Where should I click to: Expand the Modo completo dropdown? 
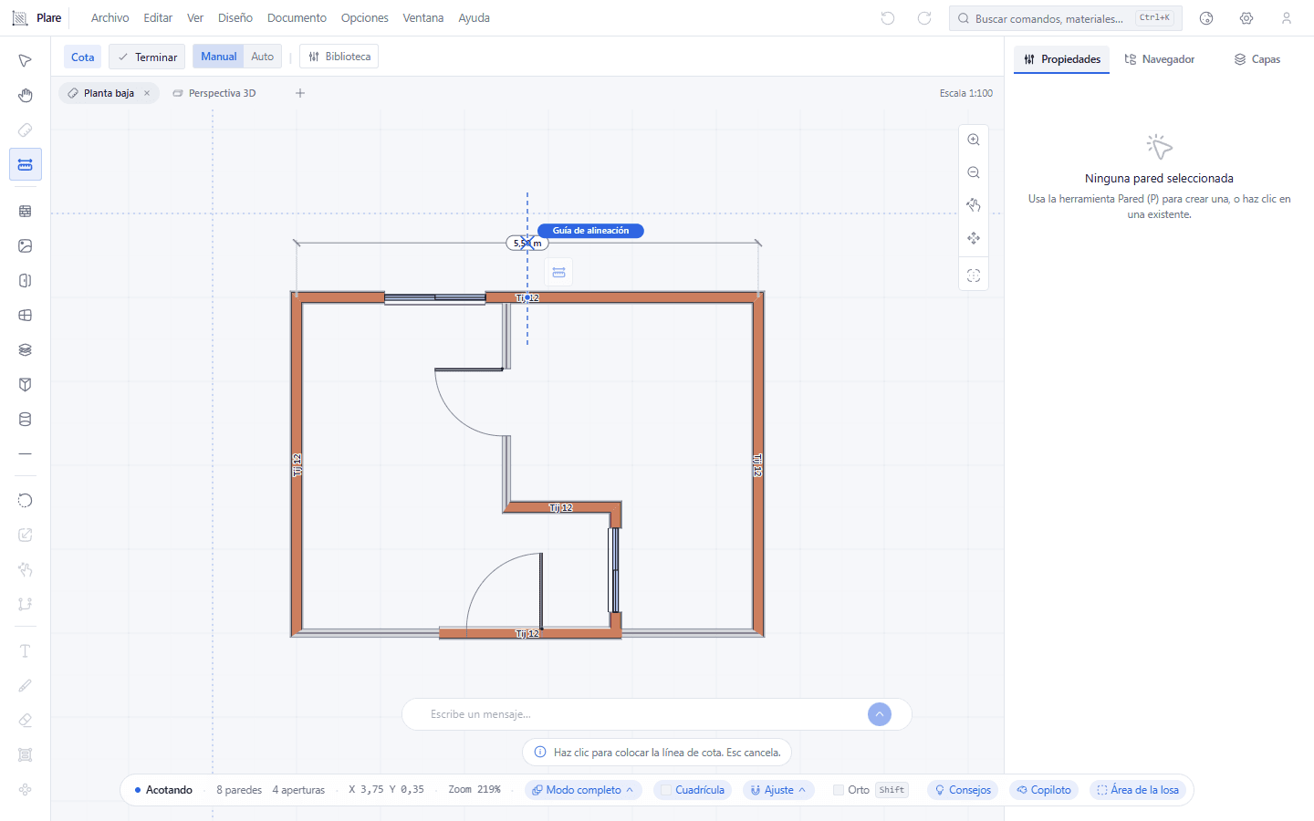pyautogui.click(x=583, y=790)
